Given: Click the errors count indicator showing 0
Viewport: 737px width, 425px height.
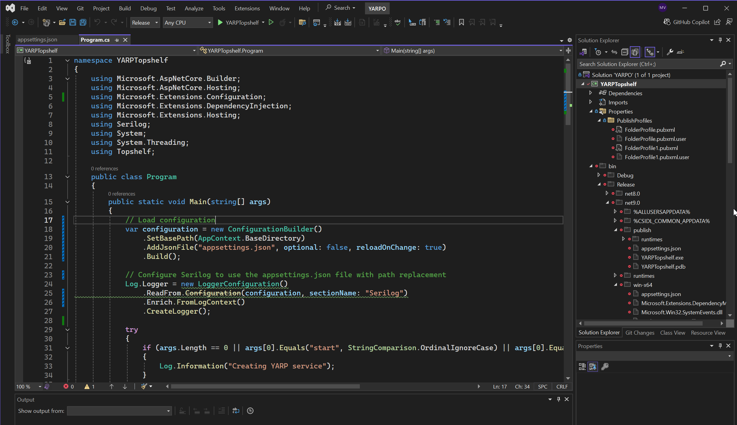Looking at the screenshot, I should (x=68, y=386).
